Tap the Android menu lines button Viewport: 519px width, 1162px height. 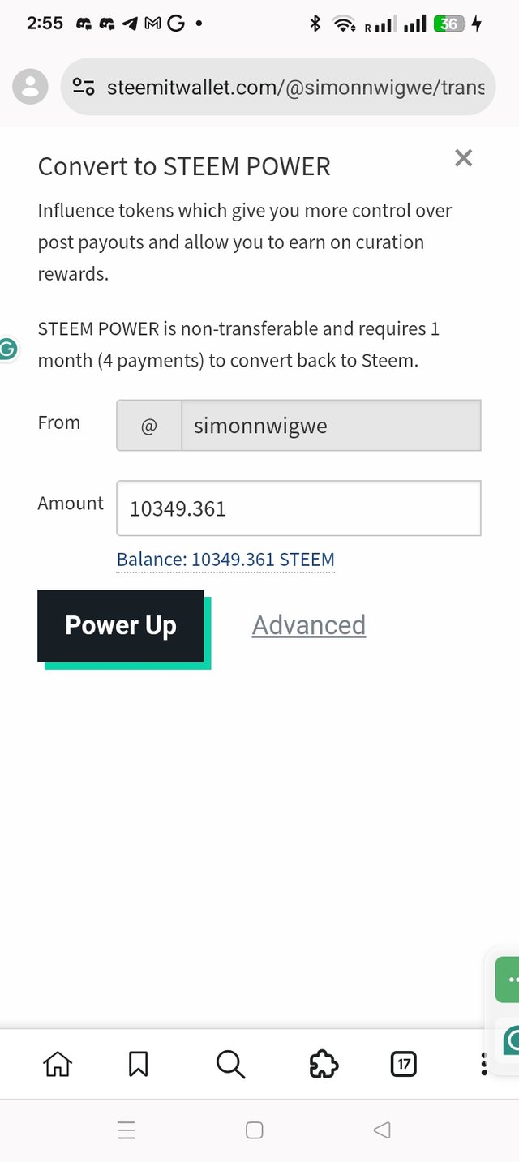pos(127,1129)
